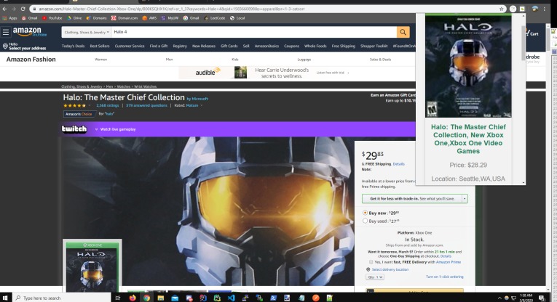The image size is (557, 302).
Task: Open the MyUW bookmark
Action: pos(170,18)
